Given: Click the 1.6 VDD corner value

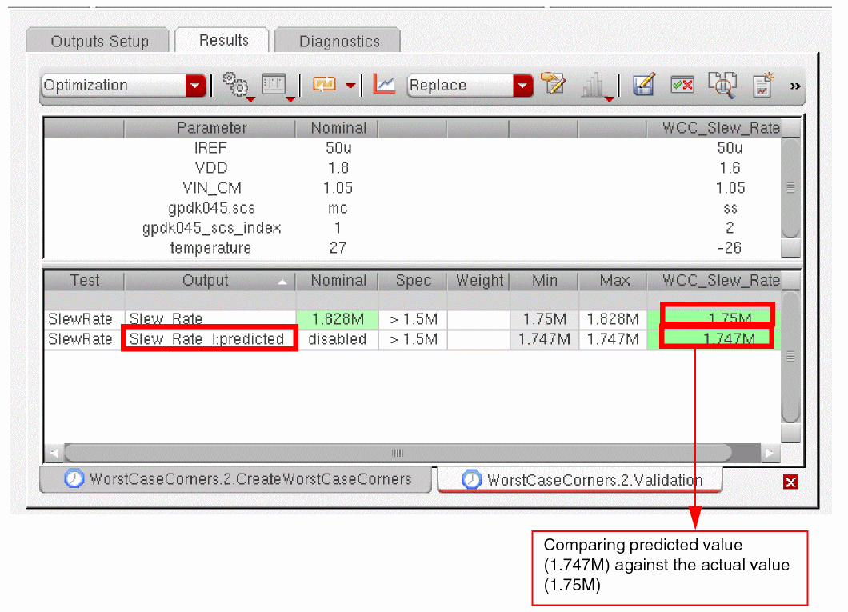Looking at the screenshot, I should 730,167.
